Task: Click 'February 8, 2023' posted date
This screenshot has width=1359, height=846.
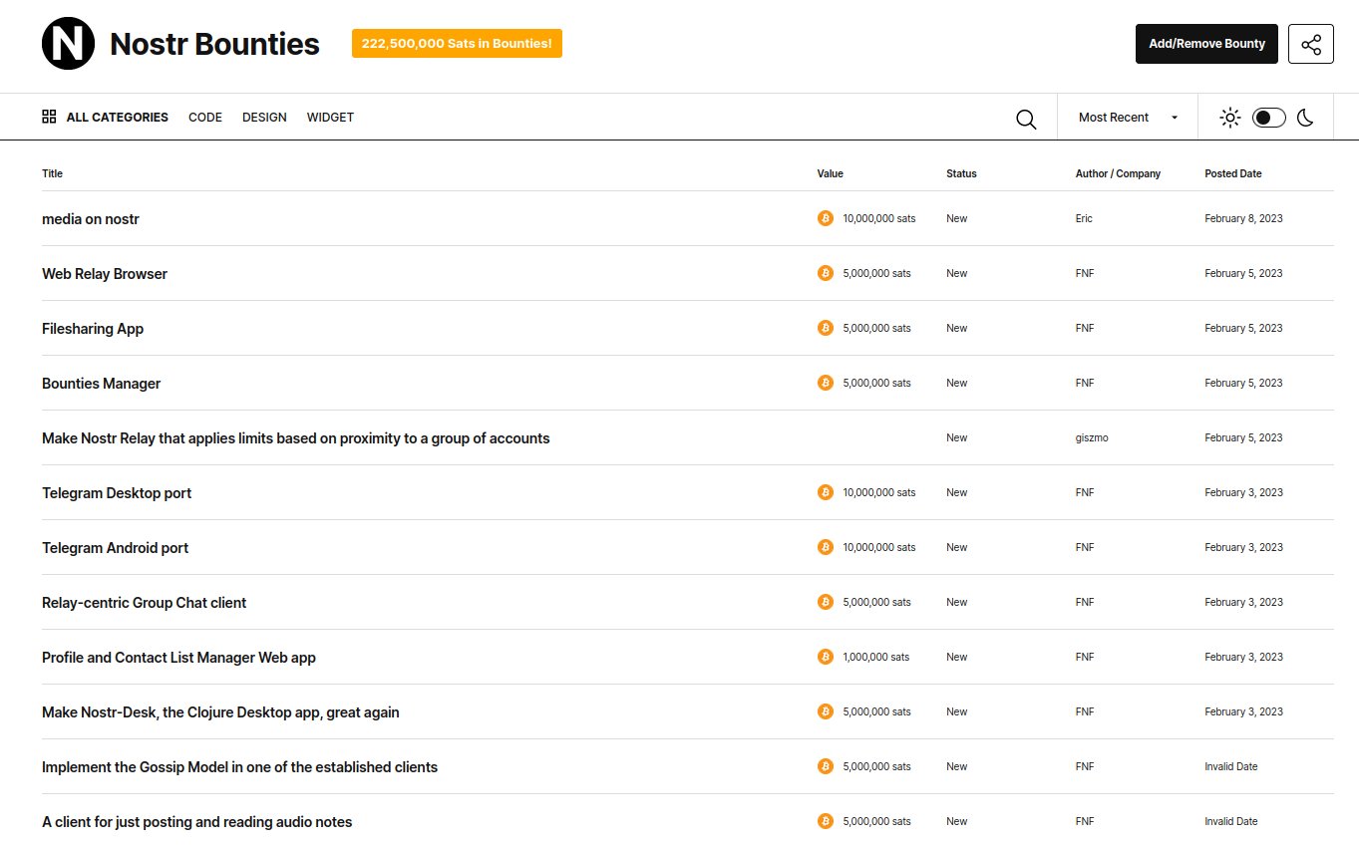Action: pyautogui.click(x=1243, y=218)
